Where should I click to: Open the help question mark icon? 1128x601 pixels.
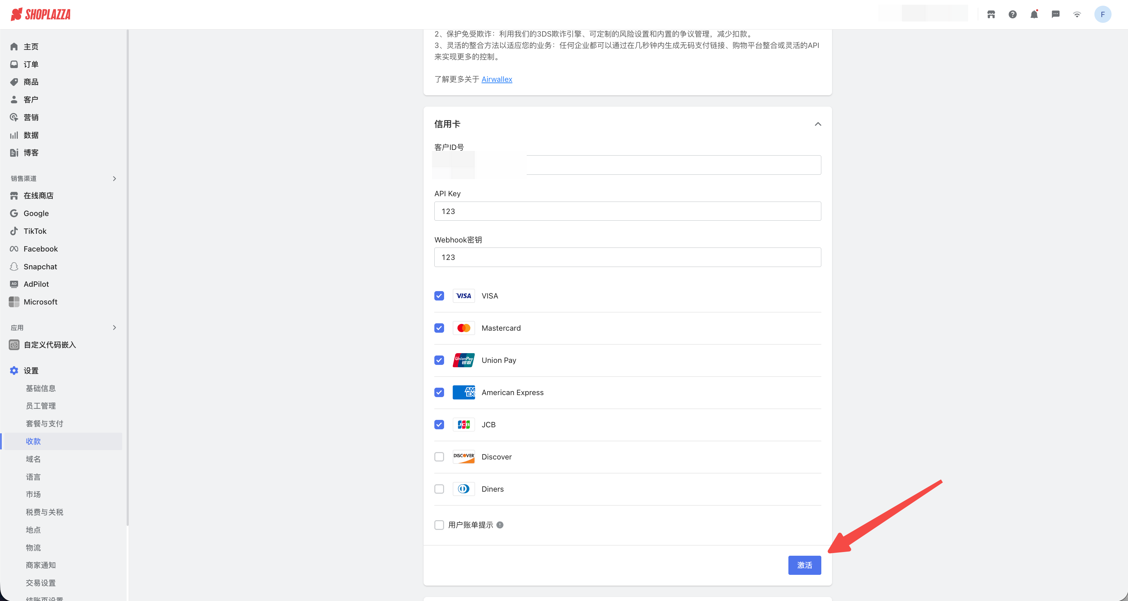point(1012,14)
